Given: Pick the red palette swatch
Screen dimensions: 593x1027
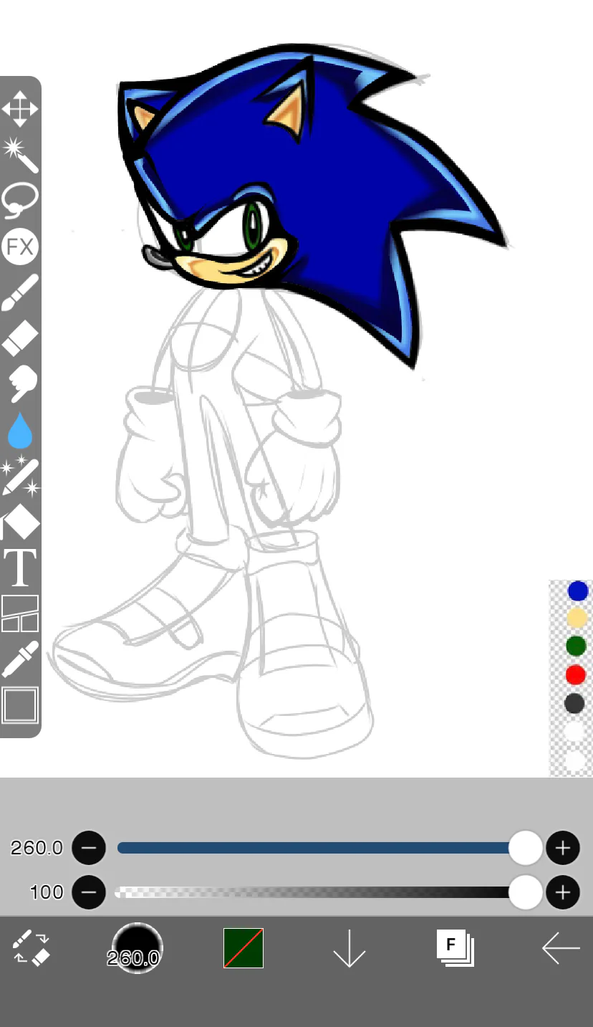Looking at the screenshot, I should [x=575, y=674].
